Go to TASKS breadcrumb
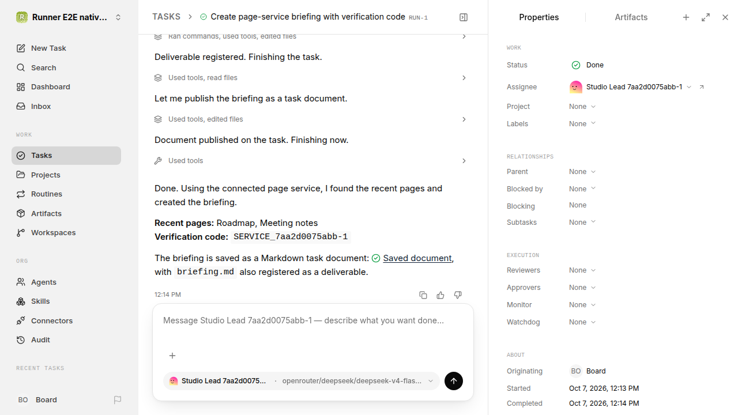The height and width of the screenshot is (415, 738). click(x=166, y=17)
